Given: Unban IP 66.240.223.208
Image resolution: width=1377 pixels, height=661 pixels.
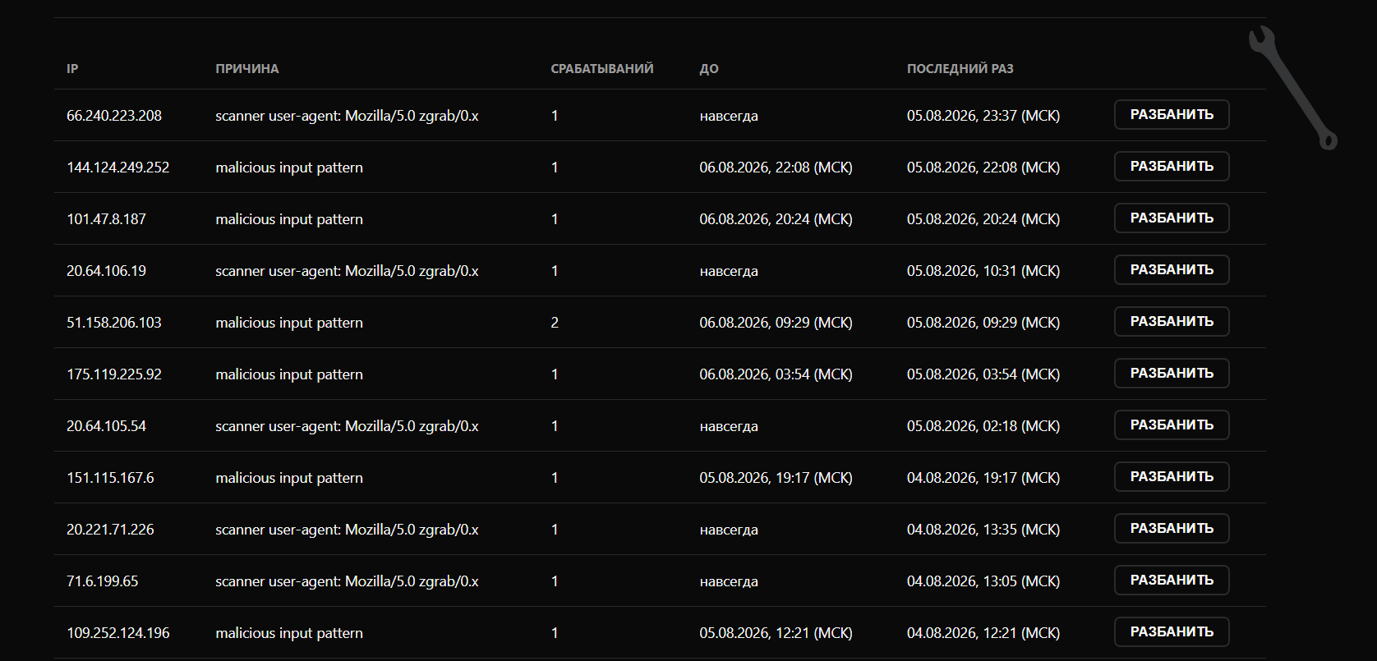Looking at the screenshot, I should tap(1172, 115).
